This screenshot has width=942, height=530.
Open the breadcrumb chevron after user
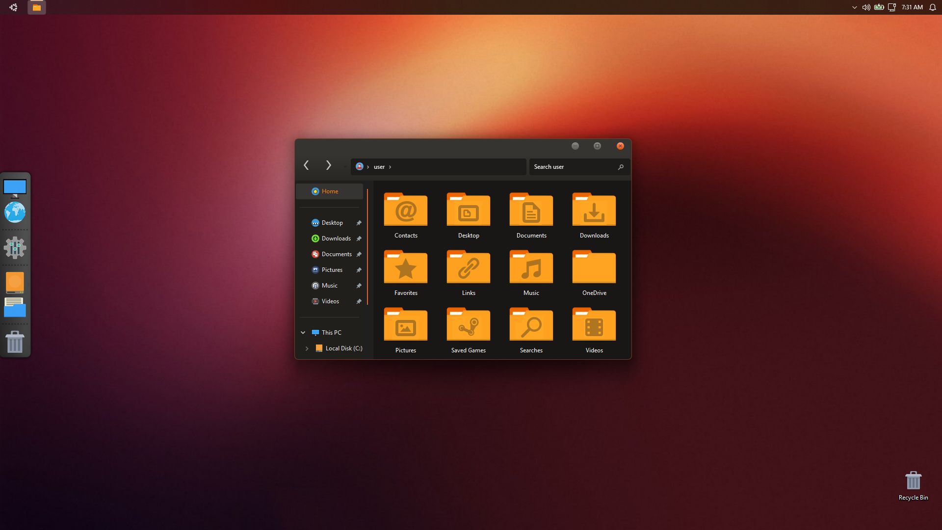tap(390, 167)
